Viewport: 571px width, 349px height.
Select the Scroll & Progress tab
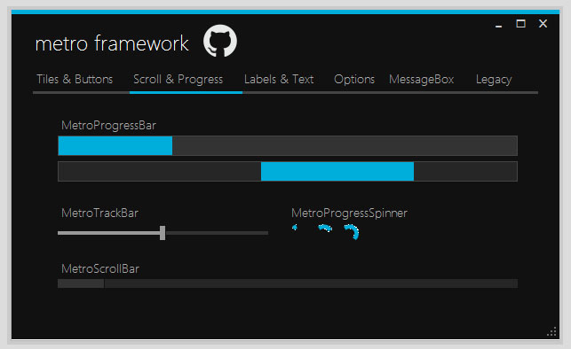[x=178, y=79]
